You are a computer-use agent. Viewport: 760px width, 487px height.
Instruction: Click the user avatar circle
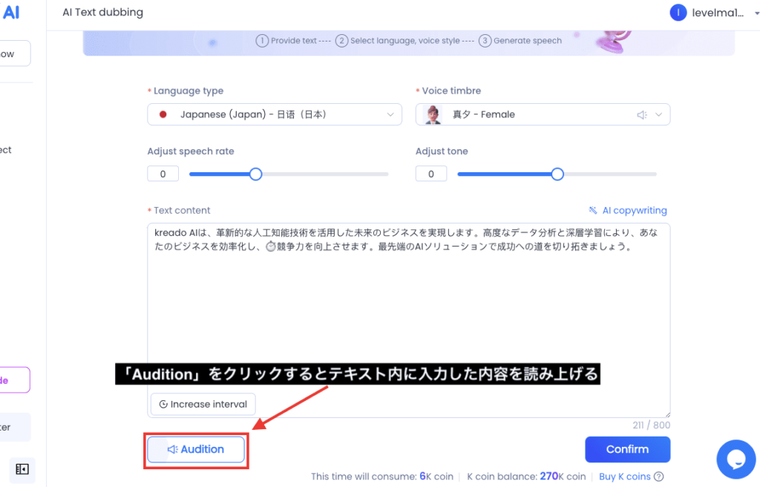tap(678, 13)
